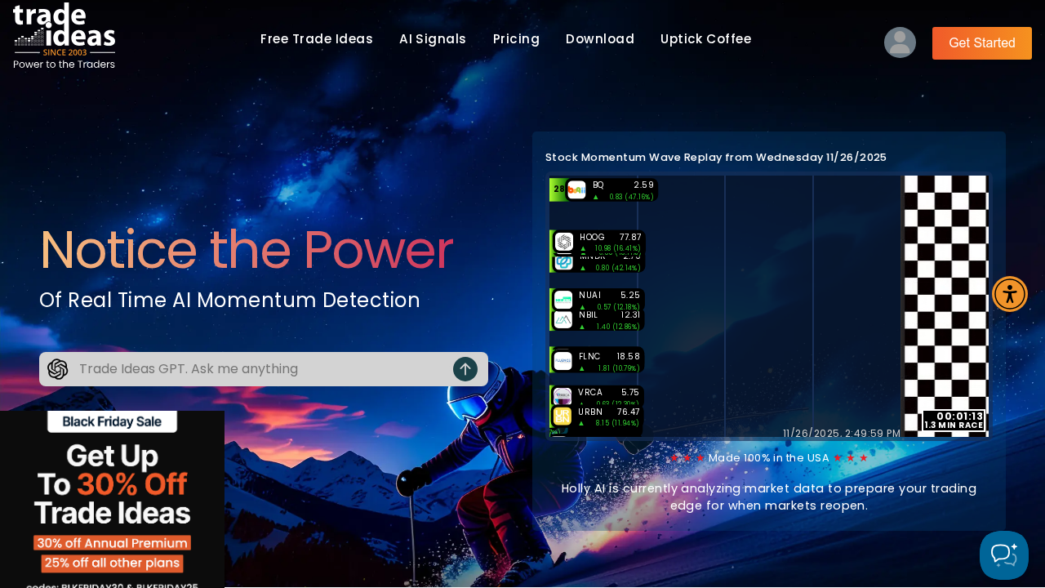
Task: Click the 1.3 min race timer
Action: [954, 421]
